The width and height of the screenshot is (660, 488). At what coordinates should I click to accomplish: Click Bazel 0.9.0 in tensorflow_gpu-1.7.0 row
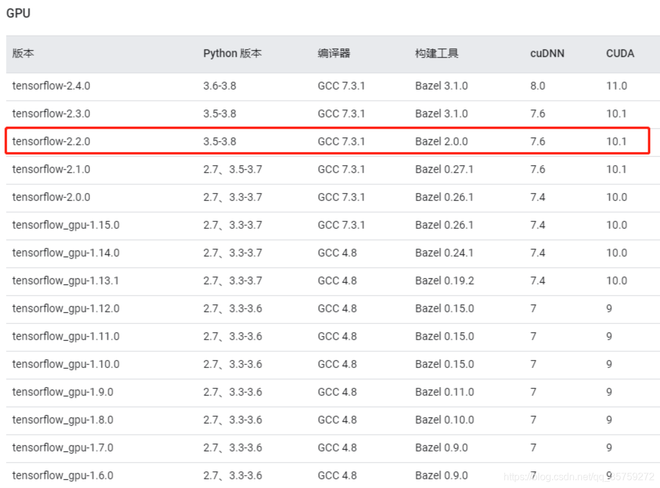click(442, 448)
